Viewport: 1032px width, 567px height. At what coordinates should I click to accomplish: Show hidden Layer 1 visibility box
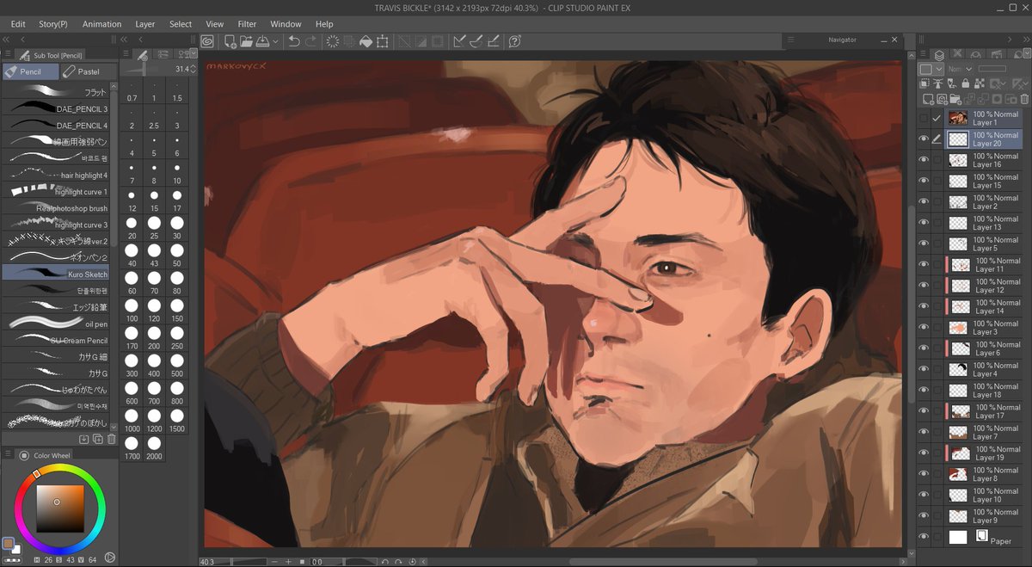(x=924, y=118)
